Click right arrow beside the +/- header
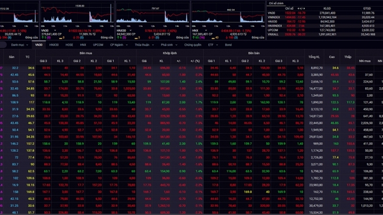 (305, 8)
